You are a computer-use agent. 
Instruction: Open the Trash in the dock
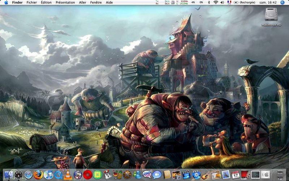(x=280, y=175)
